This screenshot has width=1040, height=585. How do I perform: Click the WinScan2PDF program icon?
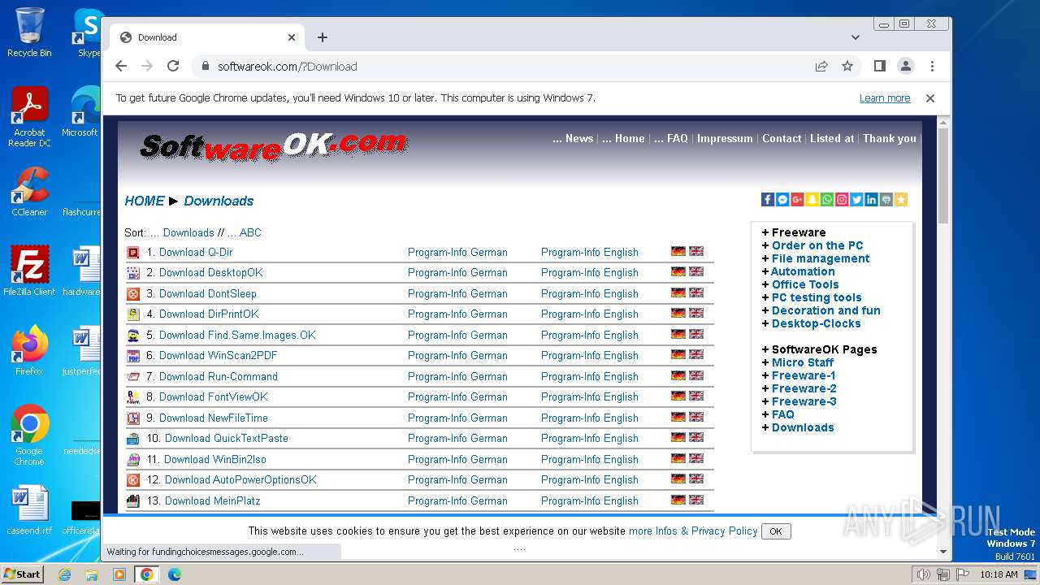click(x=133, y=356)
